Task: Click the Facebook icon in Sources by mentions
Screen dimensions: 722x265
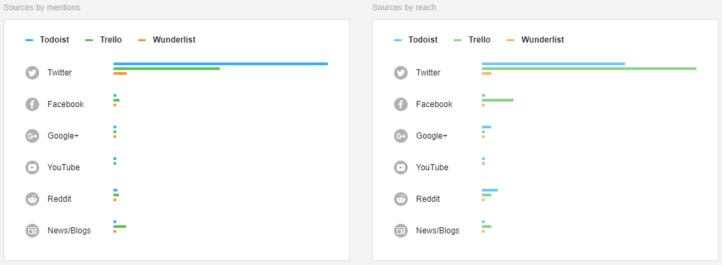Action: click(x=32, y=104)
